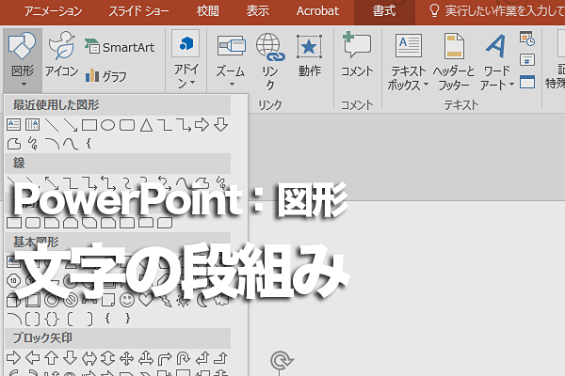Click the 最近使用した図形 section header
Screen dimensions: 565x376
(118, 104)
